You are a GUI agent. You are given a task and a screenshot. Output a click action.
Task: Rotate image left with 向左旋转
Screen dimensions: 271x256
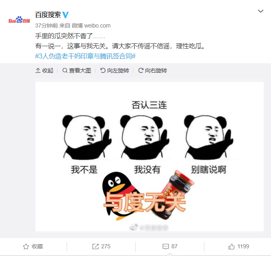(115, 70)
